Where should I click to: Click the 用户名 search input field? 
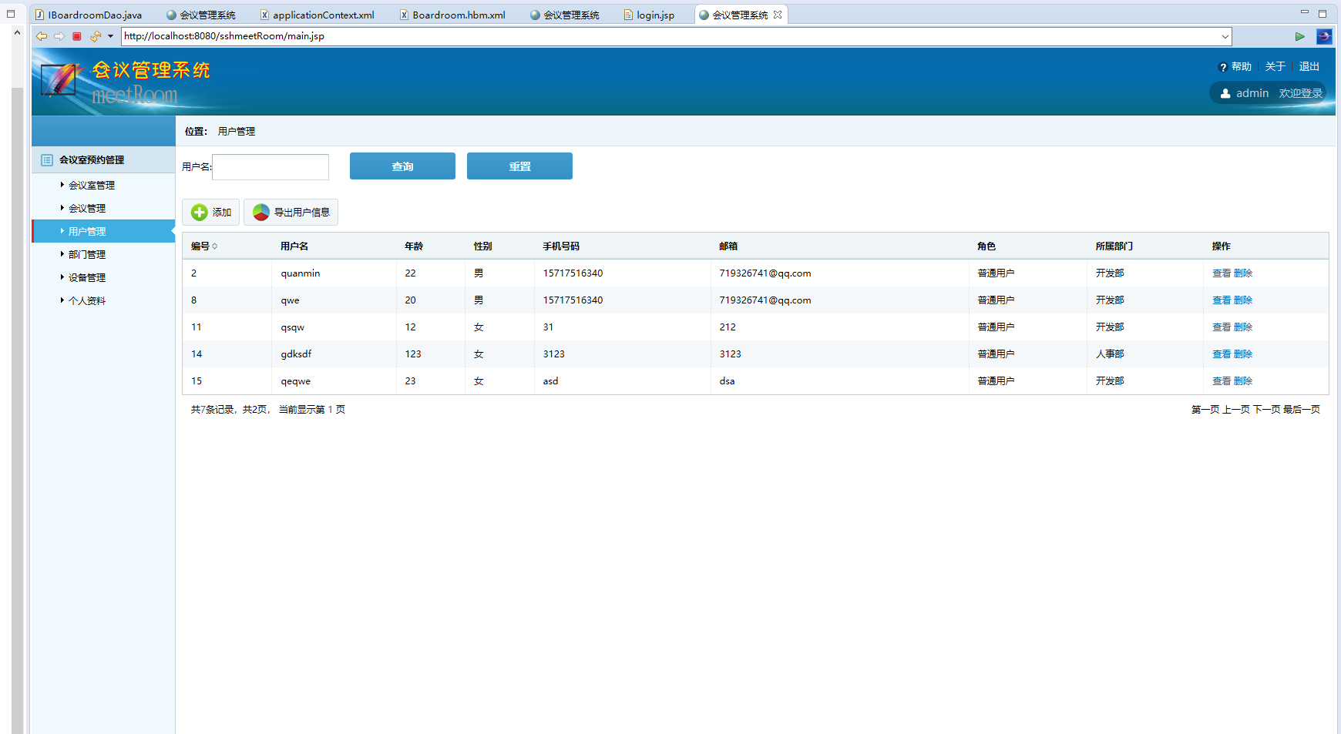pyautogui.click(x=271, y=167)
